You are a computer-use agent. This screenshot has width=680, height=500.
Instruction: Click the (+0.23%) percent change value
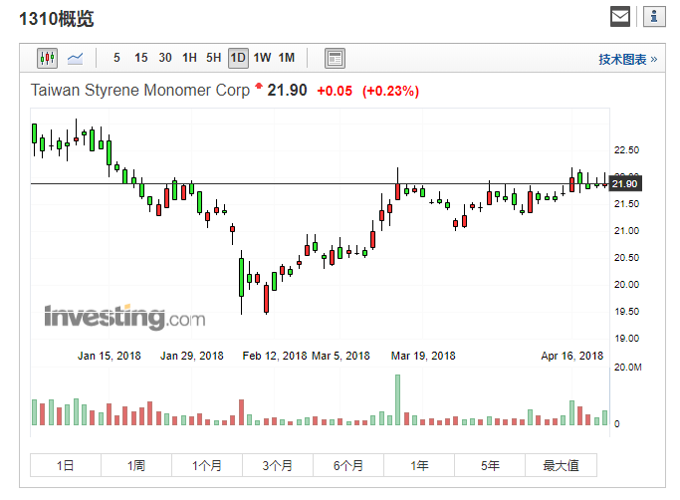[390, 91]
